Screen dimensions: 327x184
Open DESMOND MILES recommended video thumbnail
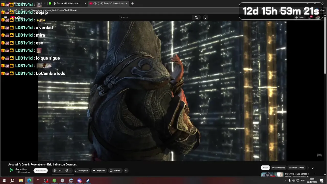click(x=272, y=175)
